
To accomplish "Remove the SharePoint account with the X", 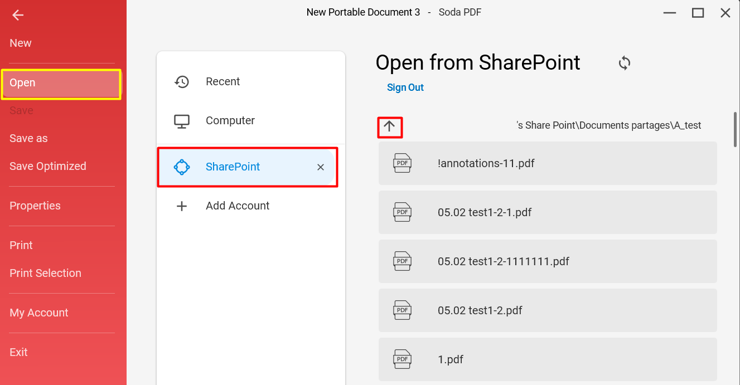I will (321, 167).
